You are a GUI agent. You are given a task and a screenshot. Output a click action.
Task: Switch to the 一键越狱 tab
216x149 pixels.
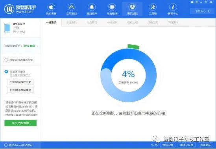[x=112, y=22]
